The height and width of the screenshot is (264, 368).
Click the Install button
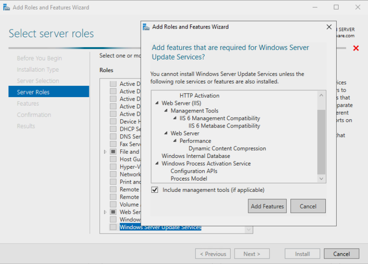coord(302,254)
